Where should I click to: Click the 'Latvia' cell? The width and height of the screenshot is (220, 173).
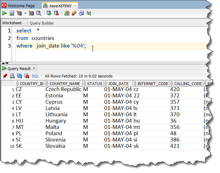tap(63, 108)
